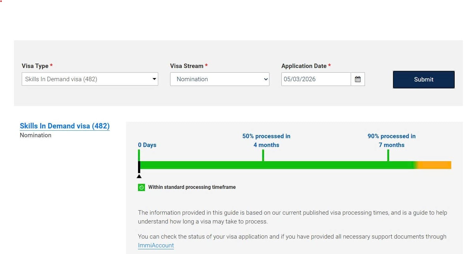The height and width of the screenshot is (254, 467).
Task: Click the Visa Type dropdown arrow
Action: tap(154, 79)
